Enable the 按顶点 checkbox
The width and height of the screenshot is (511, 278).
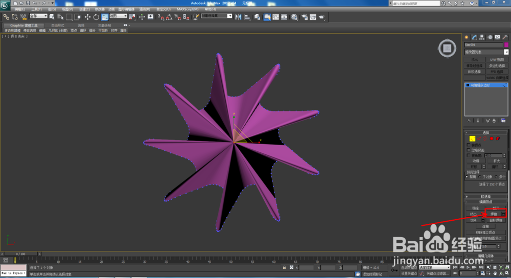pos(469,145)
